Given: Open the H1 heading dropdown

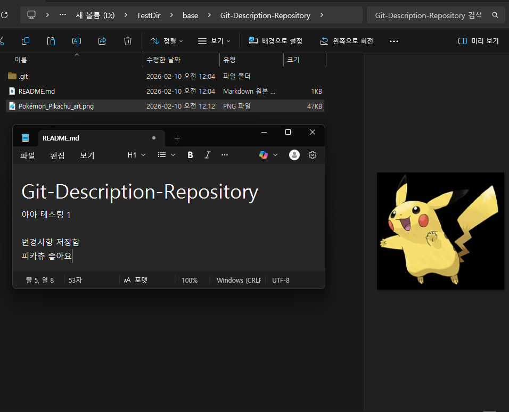Looking at the screenshot, I should tap(136, 155).
